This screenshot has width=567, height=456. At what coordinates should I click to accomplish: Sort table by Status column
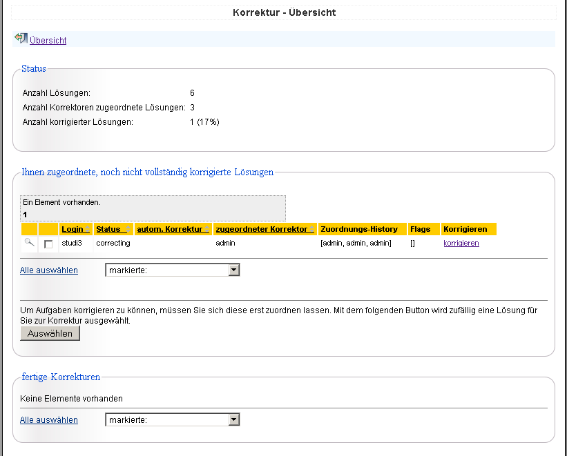[x=108, y=229]
